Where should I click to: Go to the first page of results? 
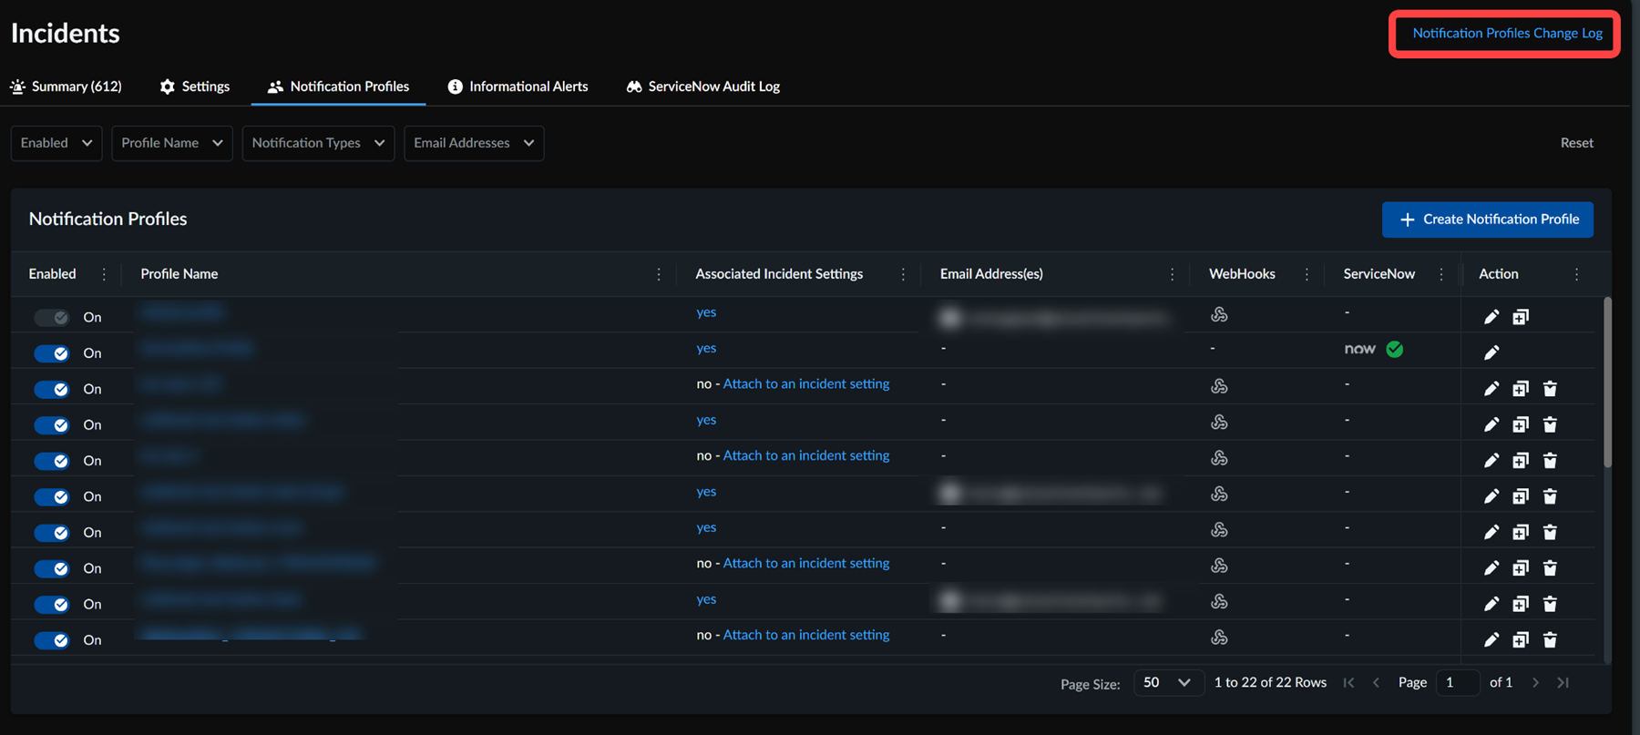pyautogui.click(x=1348, y=682)
